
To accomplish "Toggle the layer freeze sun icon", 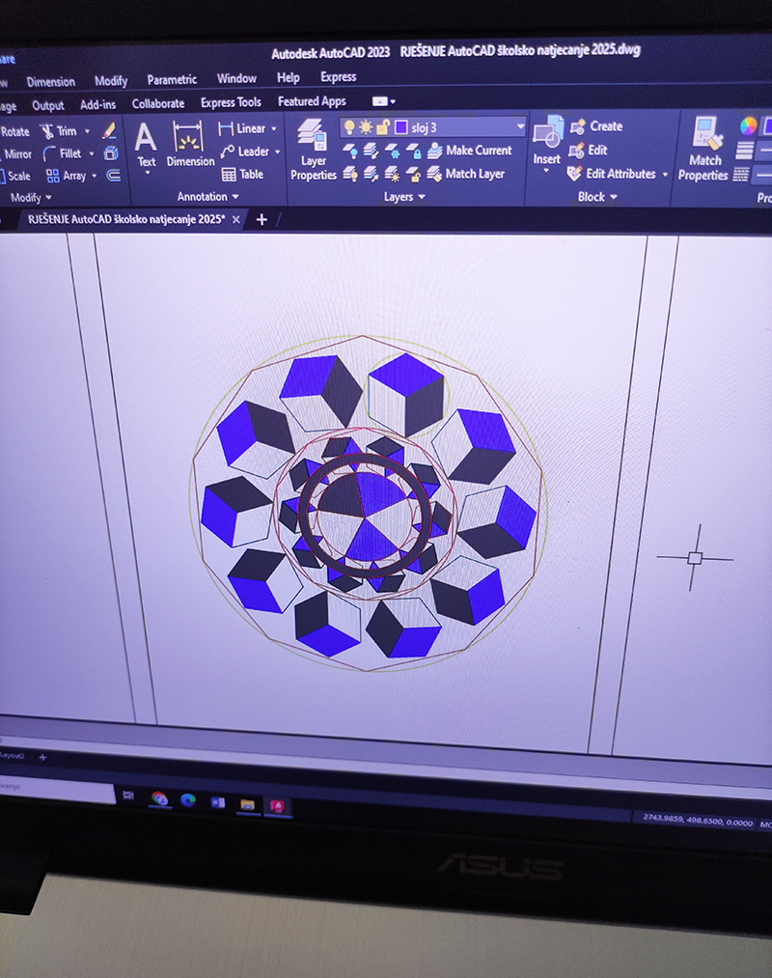I will click(x=366, y=127).
